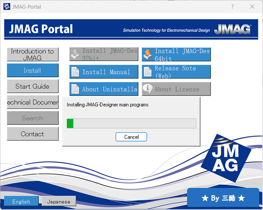The height and width of the screenshot is (210, 263).
Task: Click the 'JMAG Portal' banner heading
Action: click(41, 29)
